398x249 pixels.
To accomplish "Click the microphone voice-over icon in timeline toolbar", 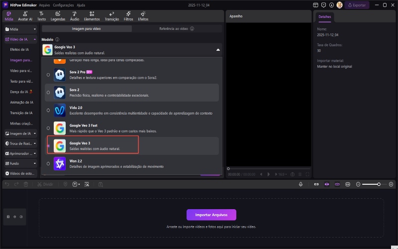I will point(300,184).
